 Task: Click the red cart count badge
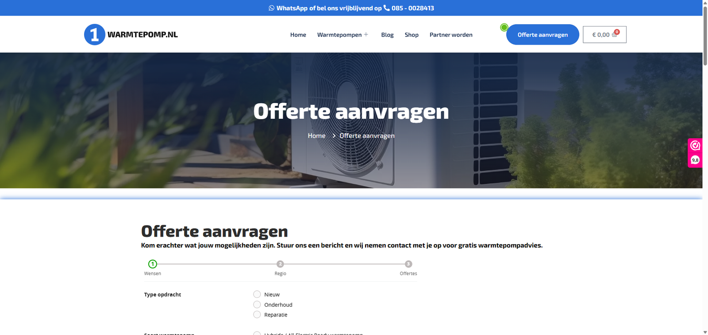coord(617,32)
